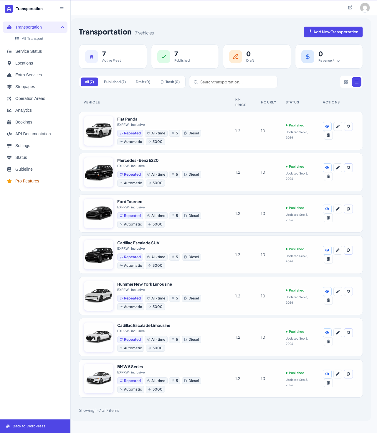Viewport: 377px width, 433px height.
Task: Click Add New Transportation button
Action: pos(333,32)
